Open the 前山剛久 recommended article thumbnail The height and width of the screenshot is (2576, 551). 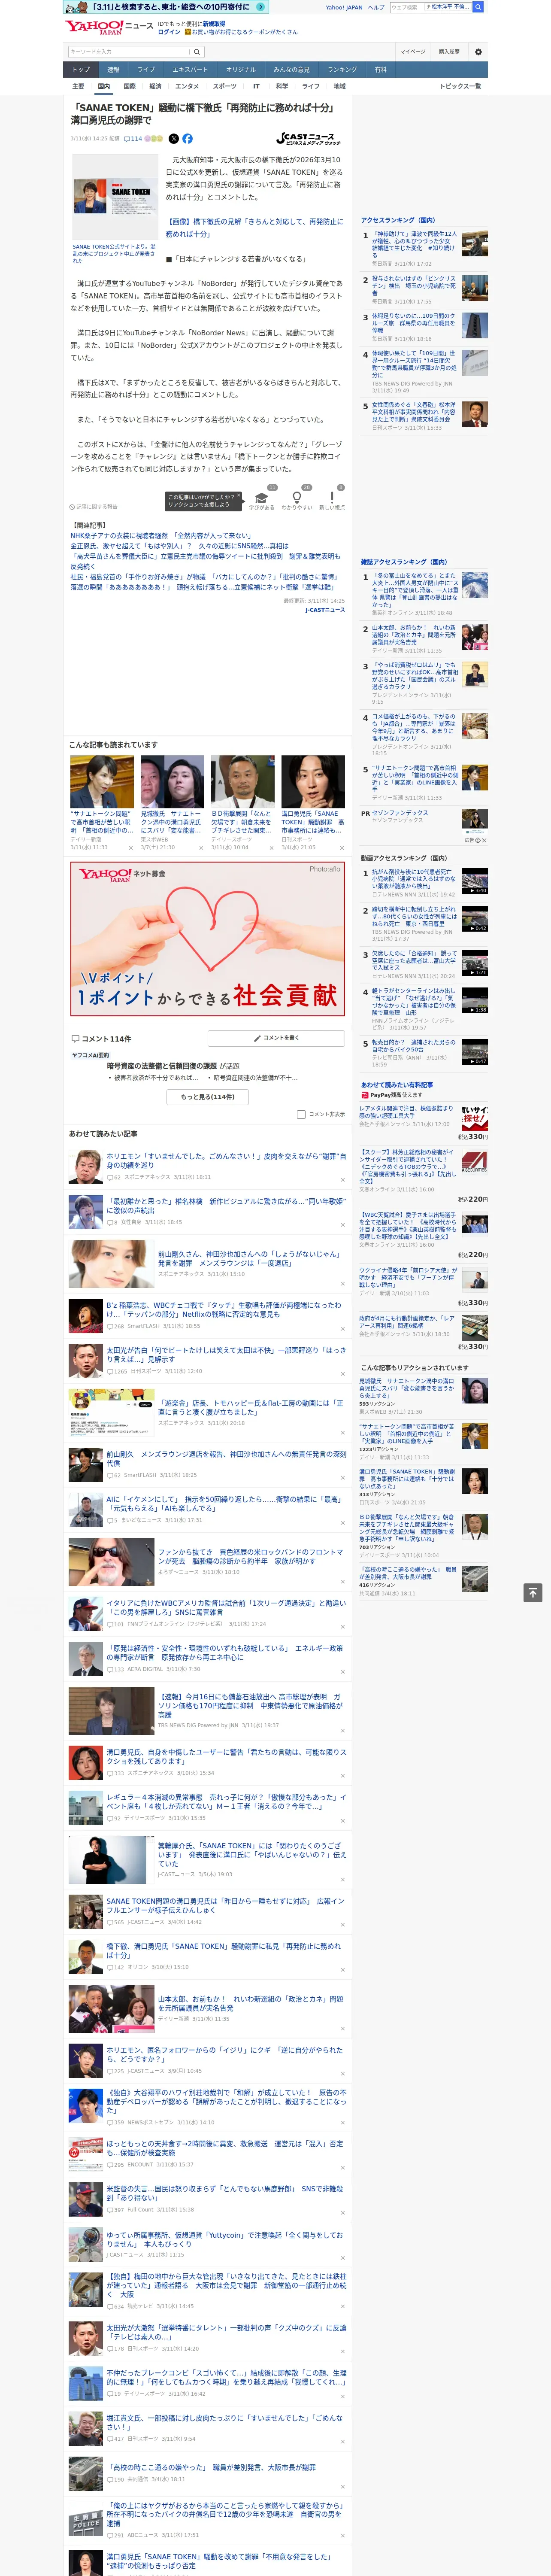point(111,1264)
